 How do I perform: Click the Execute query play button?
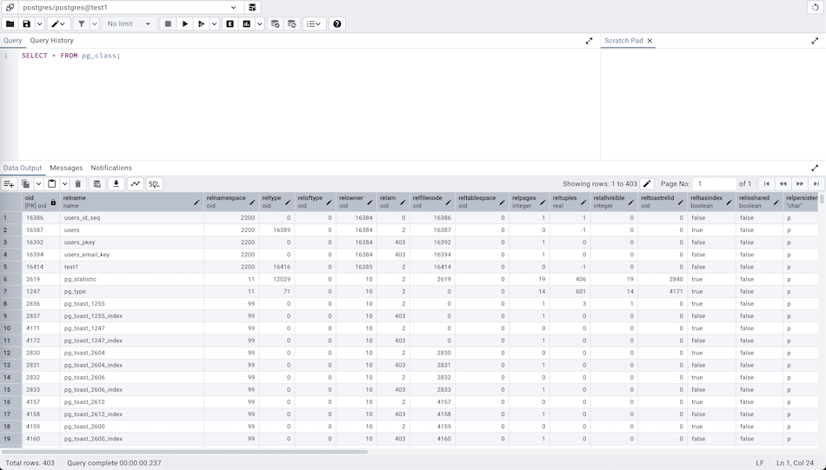(185, 24)
